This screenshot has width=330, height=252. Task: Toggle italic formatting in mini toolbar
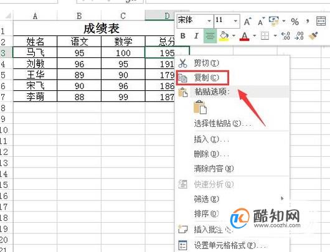click(x=196, y=36)
